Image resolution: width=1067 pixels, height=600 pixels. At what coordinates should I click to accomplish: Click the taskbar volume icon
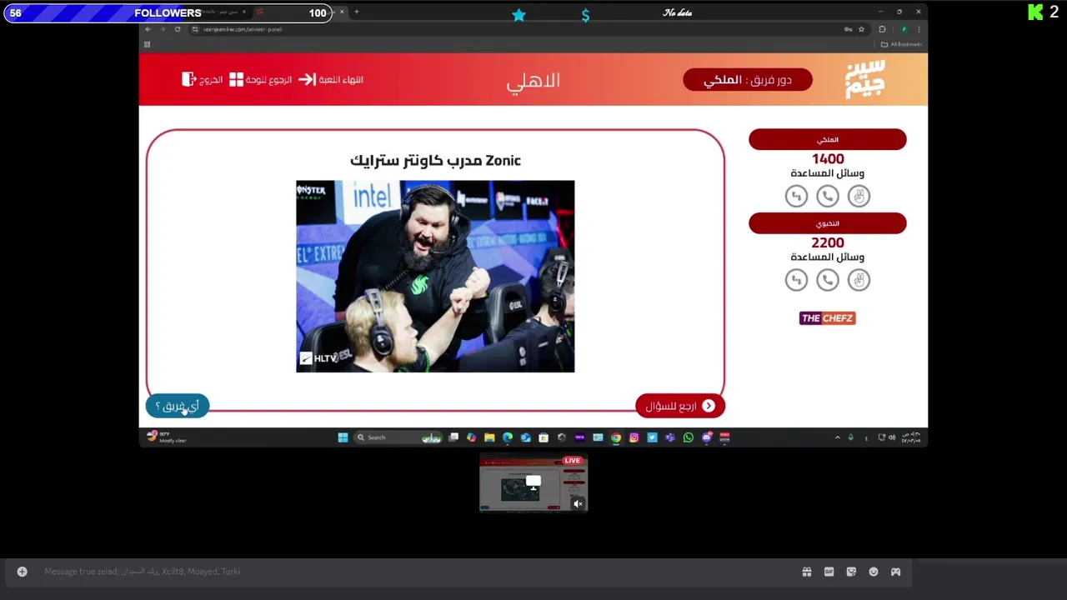tap(892, 437)
